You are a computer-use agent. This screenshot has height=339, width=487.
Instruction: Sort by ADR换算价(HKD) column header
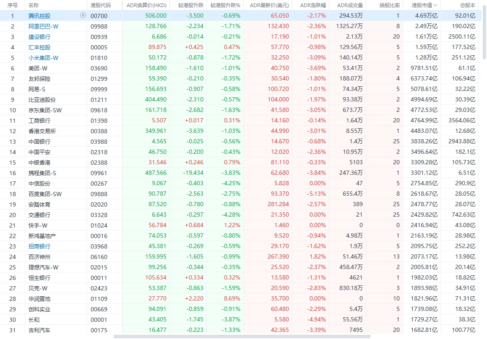[146, 5]
